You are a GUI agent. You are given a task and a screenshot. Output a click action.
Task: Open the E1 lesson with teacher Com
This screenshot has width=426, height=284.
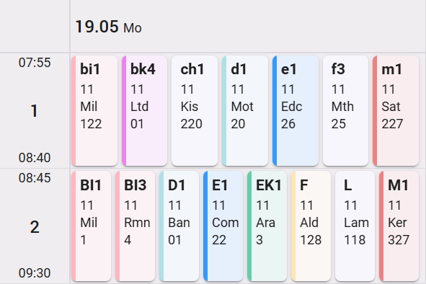click(x=223, y=226)
